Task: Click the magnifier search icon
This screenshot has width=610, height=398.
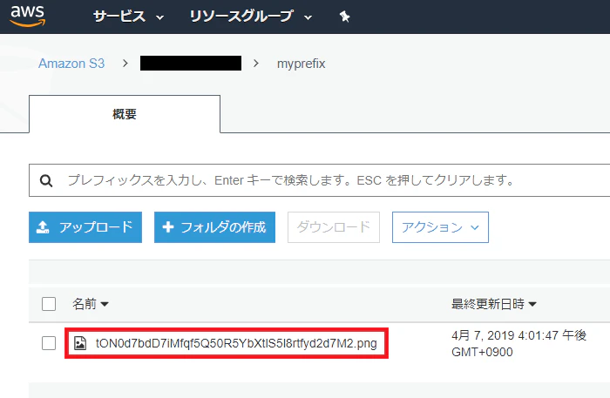Action: [x=46, y=181]
